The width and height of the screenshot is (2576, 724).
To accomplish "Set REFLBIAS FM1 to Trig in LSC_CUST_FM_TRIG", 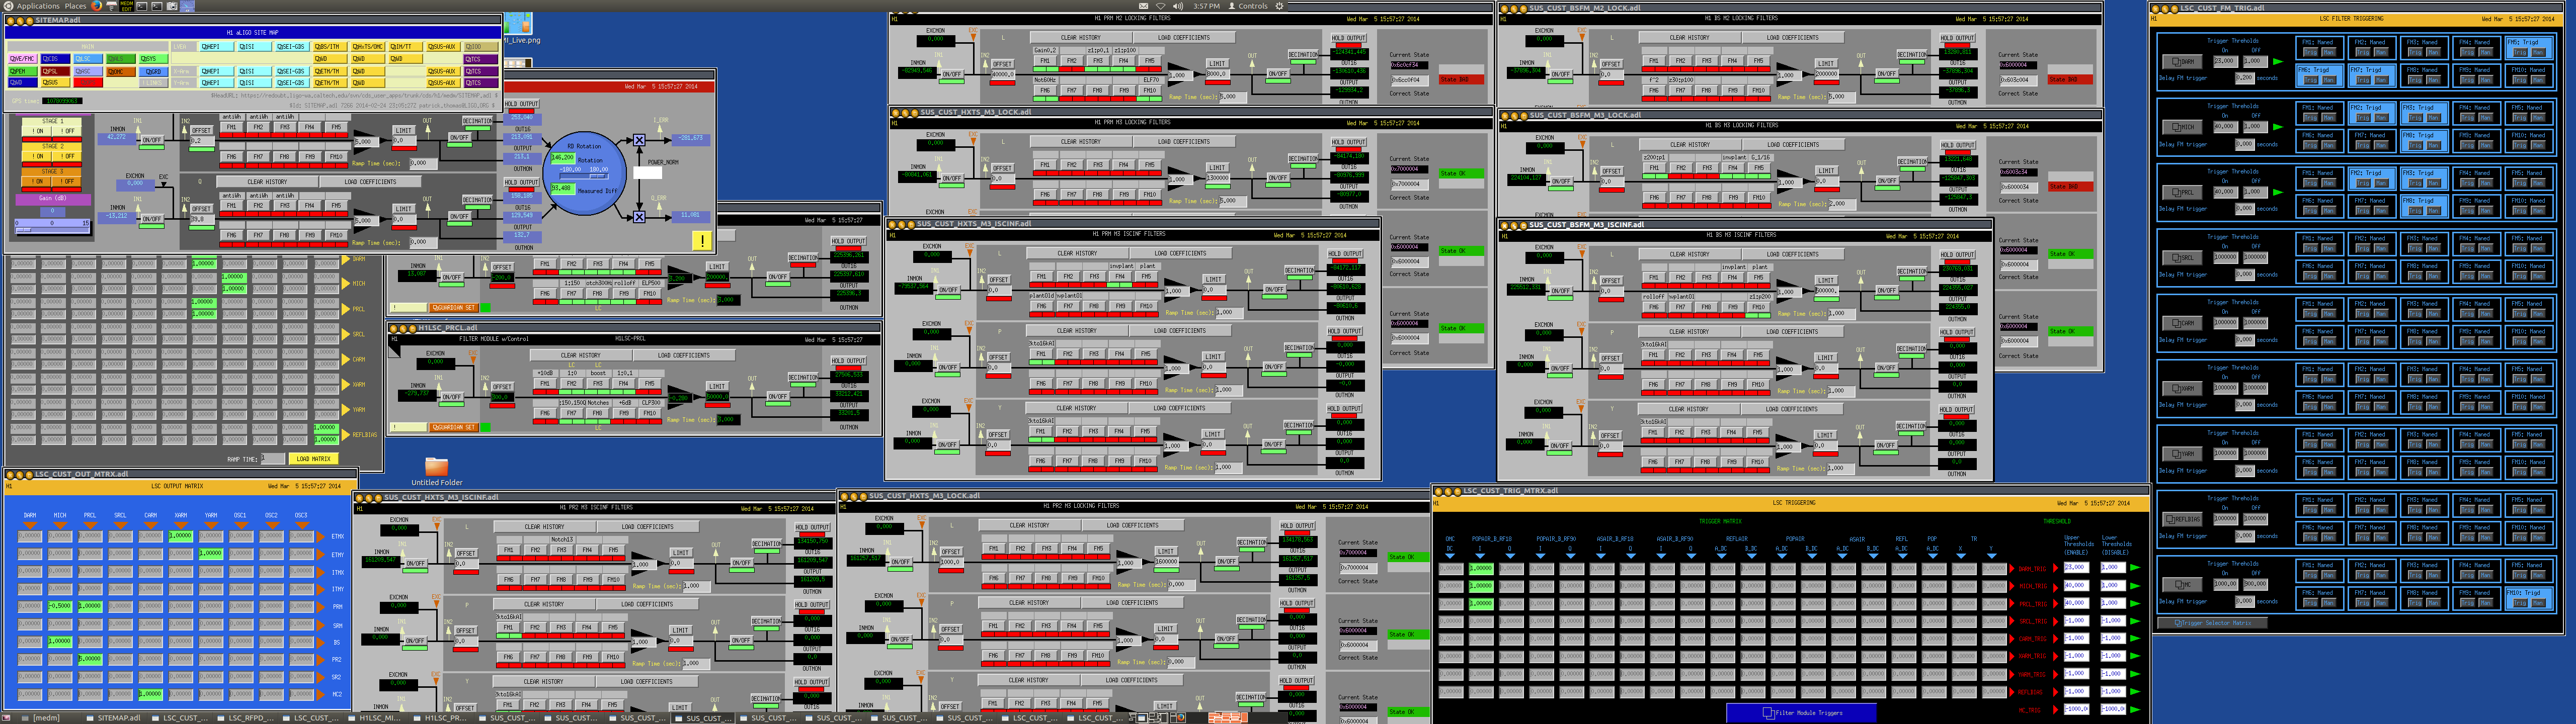I will pyautogui.click(x=2311, y=510).
